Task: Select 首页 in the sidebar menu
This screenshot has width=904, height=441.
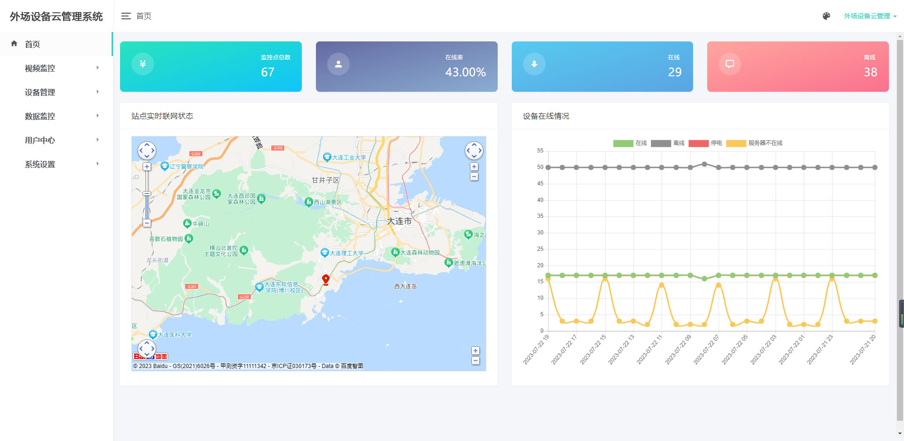Action: [x=56, y=44]
